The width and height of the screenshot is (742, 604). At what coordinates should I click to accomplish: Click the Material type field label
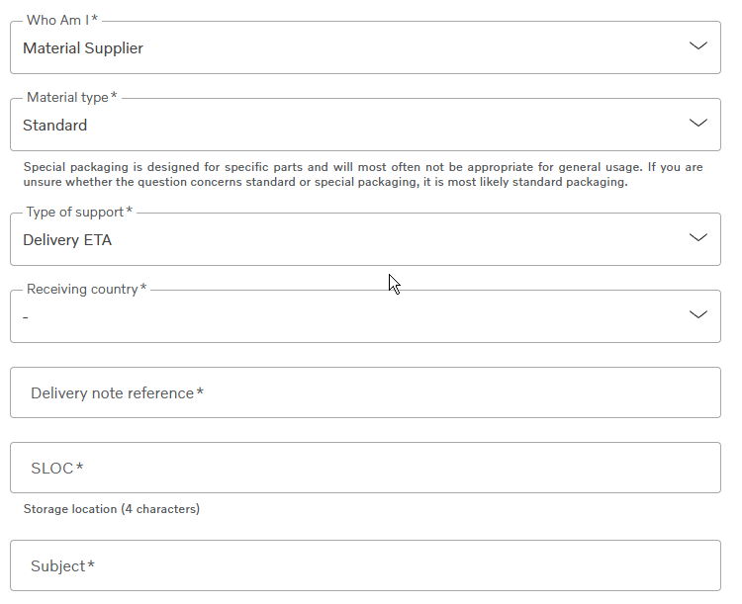tap(72, 98)
